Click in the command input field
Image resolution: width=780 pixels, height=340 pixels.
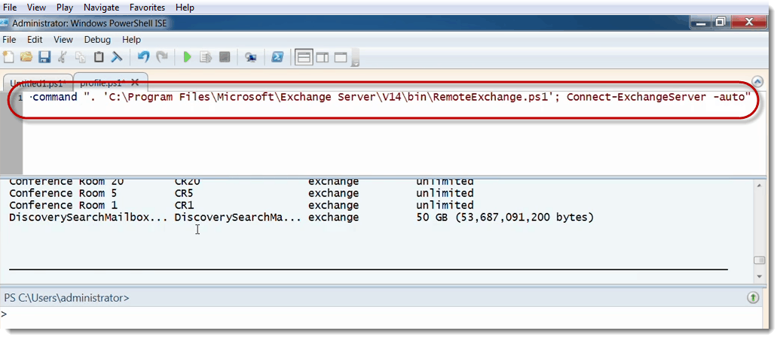(381, 314)
